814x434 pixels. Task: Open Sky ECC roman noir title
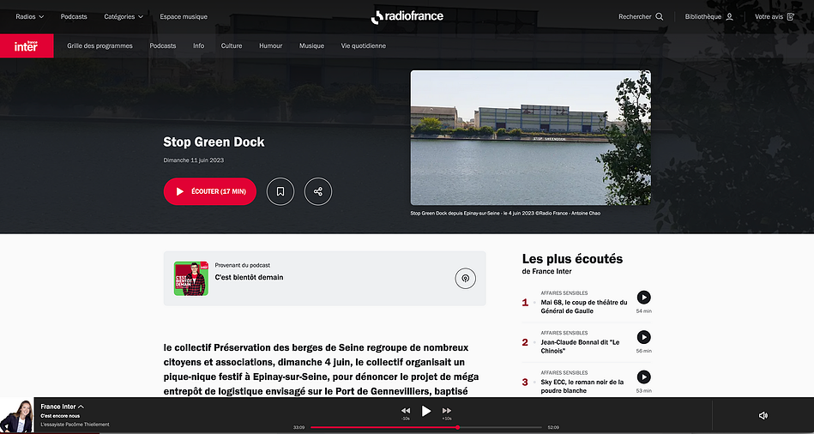click(582, 386)
